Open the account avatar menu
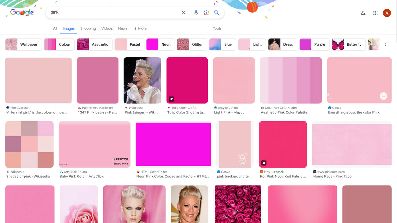Image resolution: width=397 pixels, height=223 pixels. click(x=387, y=13)
